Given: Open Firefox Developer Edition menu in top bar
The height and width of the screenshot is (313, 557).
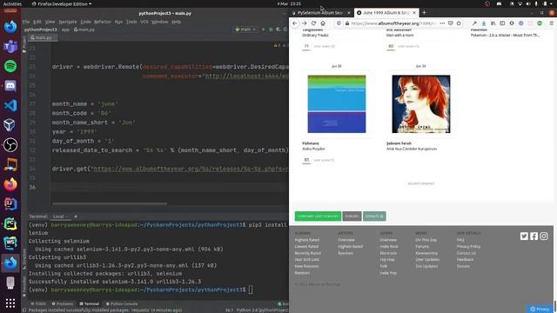Looking at the screenshot, I should [x=62, y=3].
